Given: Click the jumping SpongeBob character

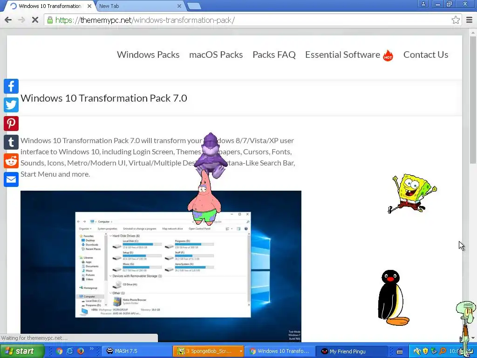Looking at the screenshot, I should click(x=412, y=193).
